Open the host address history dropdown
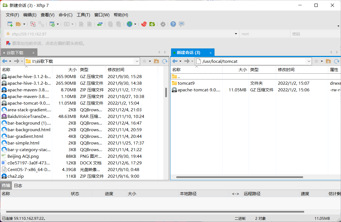Image resolution: width=341 pixels, height=222 pixels. pyautogui.click(x=236, y=34)
